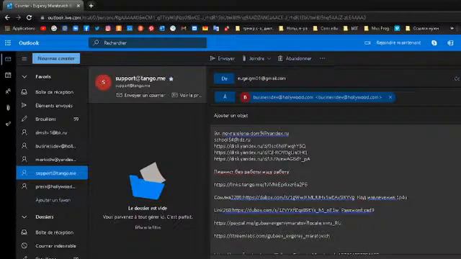
Task: Close the Courrier browser tab
Action: [79, 6]
